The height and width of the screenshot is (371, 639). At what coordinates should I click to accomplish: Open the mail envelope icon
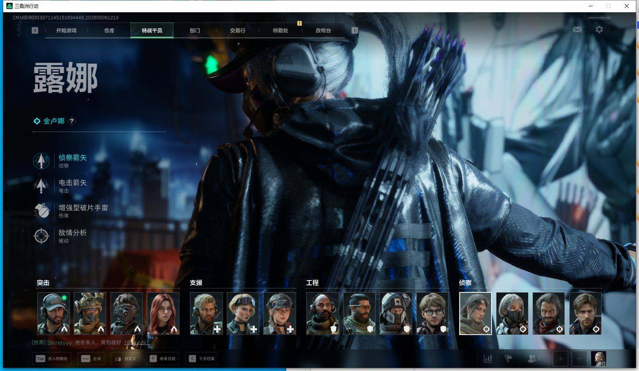tap(577, 30)
